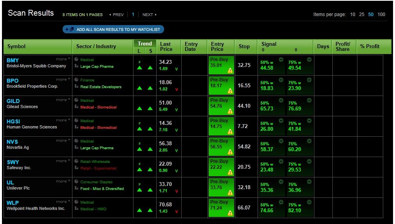Collapse the BMY 75% signal target
Image resolution: width=395 pixels, height=224 pixels.
(309, 60)
